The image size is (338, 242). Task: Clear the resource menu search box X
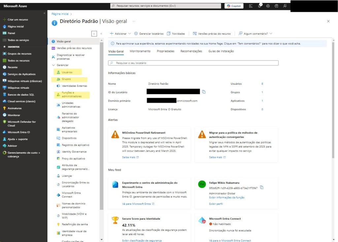(x=94, y=34)
